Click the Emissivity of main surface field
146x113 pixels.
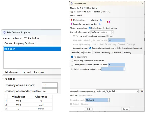click(50, 85)
